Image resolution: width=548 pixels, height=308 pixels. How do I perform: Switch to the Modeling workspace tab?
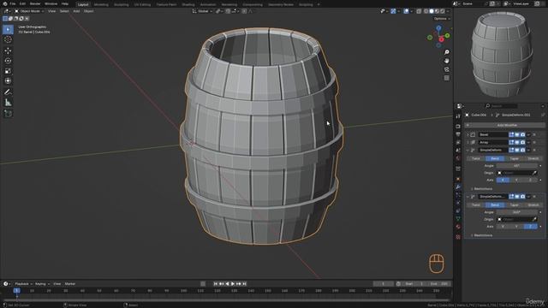101,4
